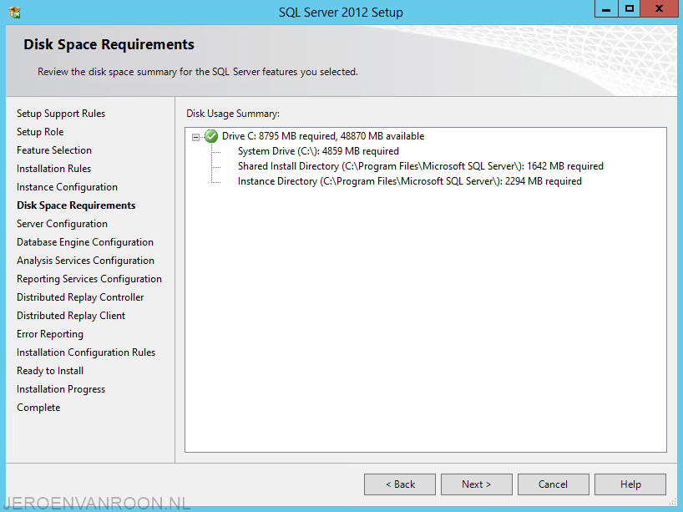
Task: Select the Distributed Replay Client step
Action: [71, 316]
